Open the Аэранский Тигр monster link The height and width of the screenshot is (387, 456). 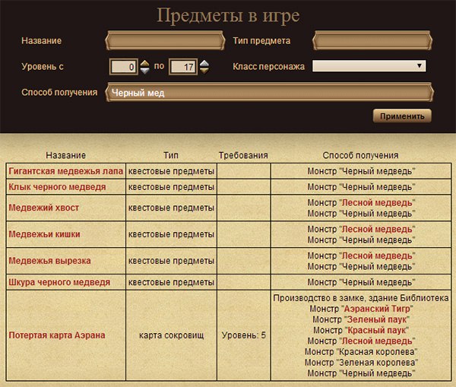click(x=377, y=309)
